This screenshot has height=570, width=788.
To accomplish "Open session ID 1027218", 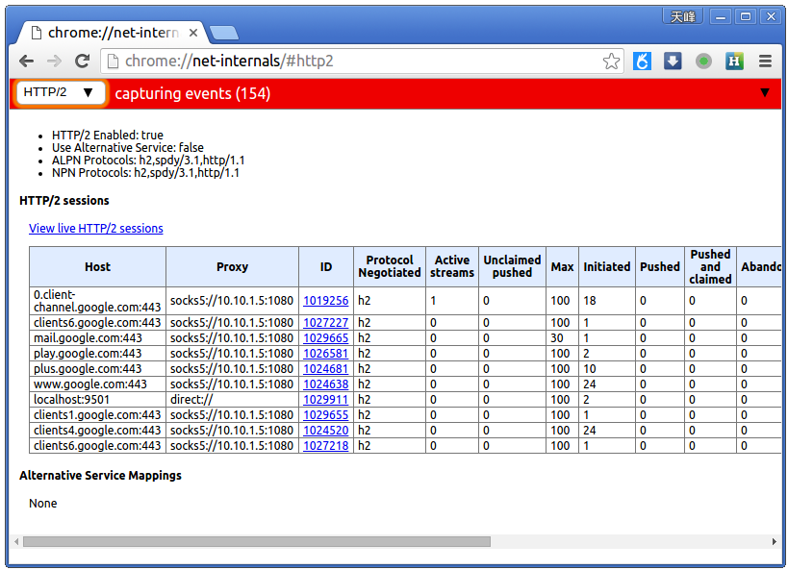I will click(325, 445).
